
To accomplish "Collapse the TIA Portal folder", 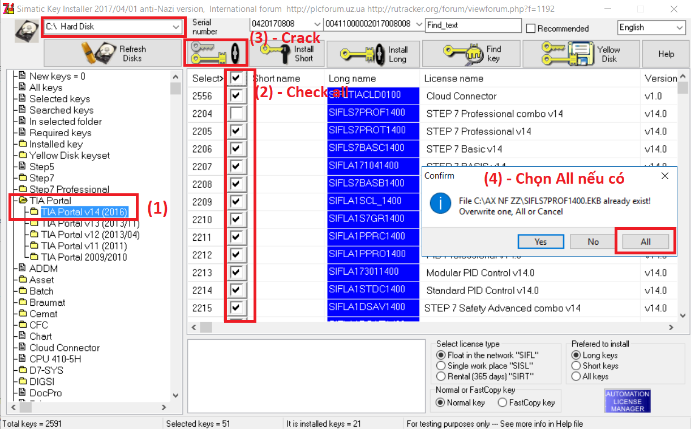I will 50,201.
